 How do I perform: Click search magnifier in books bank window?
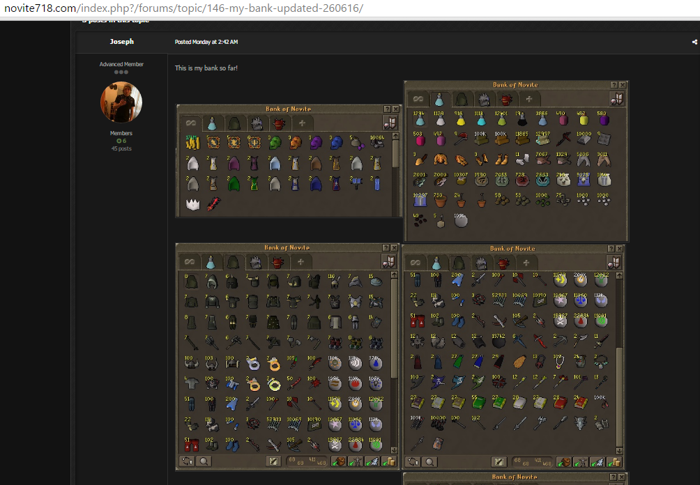(x=429, y=462)
